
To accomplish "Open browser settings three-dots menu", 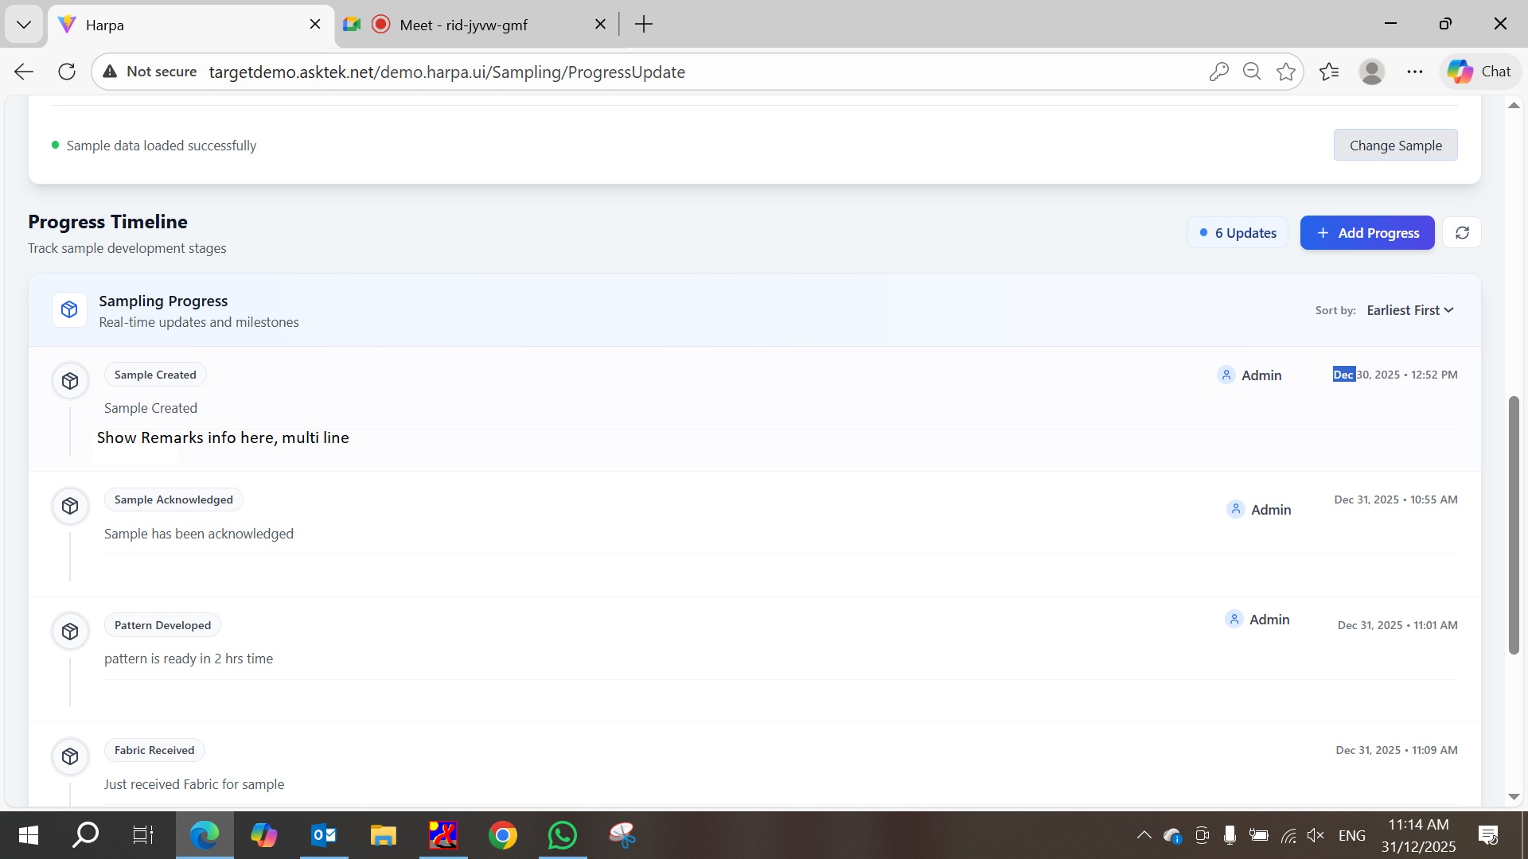I will [x=1414, y=72].
